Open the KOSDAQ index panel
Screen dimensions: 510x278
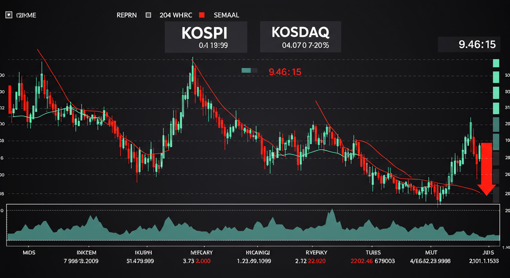click(x=301, y=37)
